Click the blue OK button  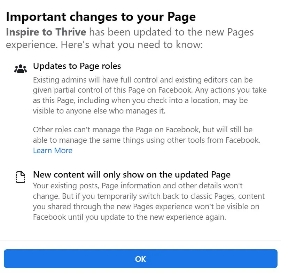click(141, 259)
